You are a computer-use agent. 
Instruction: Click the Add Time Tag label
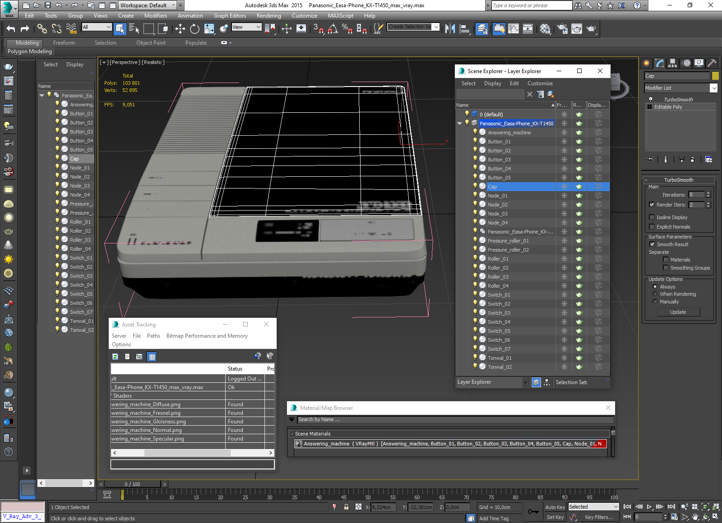(x=494, y=518)
